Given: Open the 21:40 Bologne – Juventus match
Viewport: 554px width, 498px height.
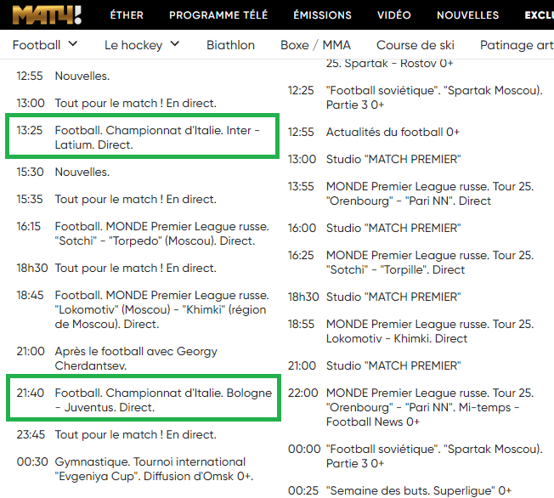Looking at the screenshot, I should 144,399.
